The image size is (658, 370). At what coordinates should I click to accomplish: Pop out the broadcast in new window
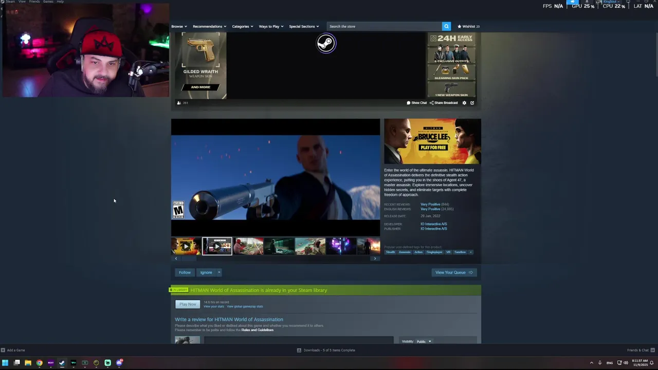472,103
